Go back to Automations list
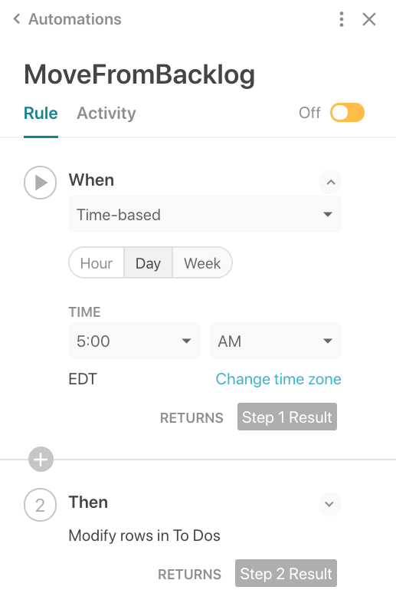The height and width of the screenshot is (613, 396). 67,19
